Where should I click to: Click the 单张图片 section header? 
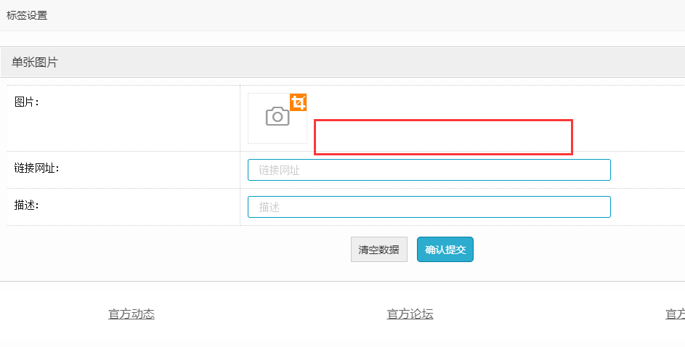point(35,62)
